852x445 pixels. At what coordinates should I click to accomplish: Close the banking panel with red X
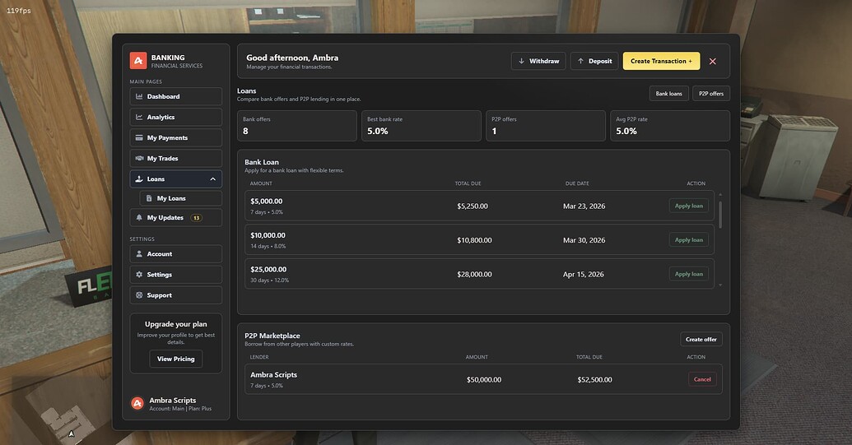[712, 62]
